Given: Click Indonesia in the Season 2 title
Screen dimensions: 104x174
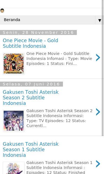Looking at the screenshot, I should pyautogui.click(x=14, y=103).
